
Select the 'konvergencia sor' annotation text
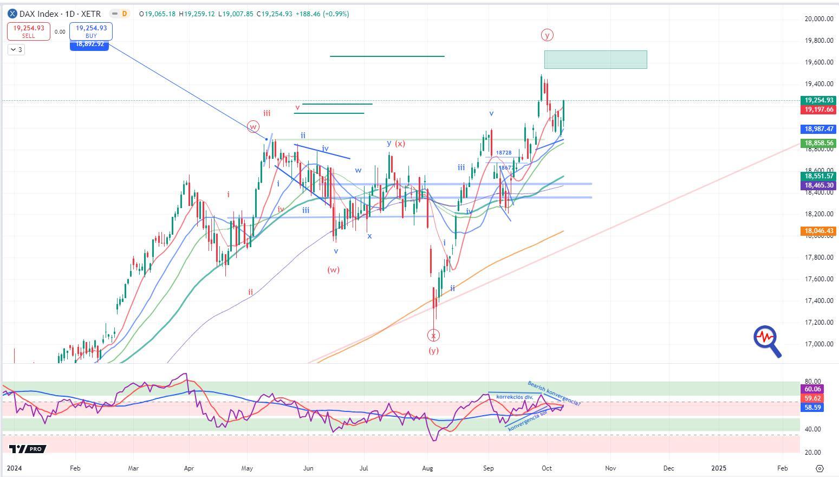[x=528, y=422]
